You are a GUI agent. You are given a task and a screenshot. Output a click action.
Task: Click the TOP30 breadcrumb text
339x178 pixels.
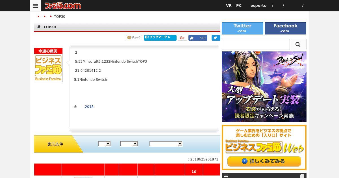coord(60,17)
